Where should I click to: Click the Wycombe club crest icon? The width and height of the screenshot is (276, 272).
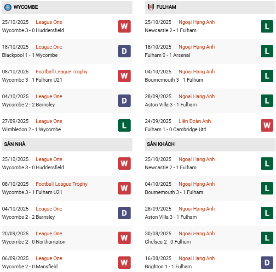point(7,7)
